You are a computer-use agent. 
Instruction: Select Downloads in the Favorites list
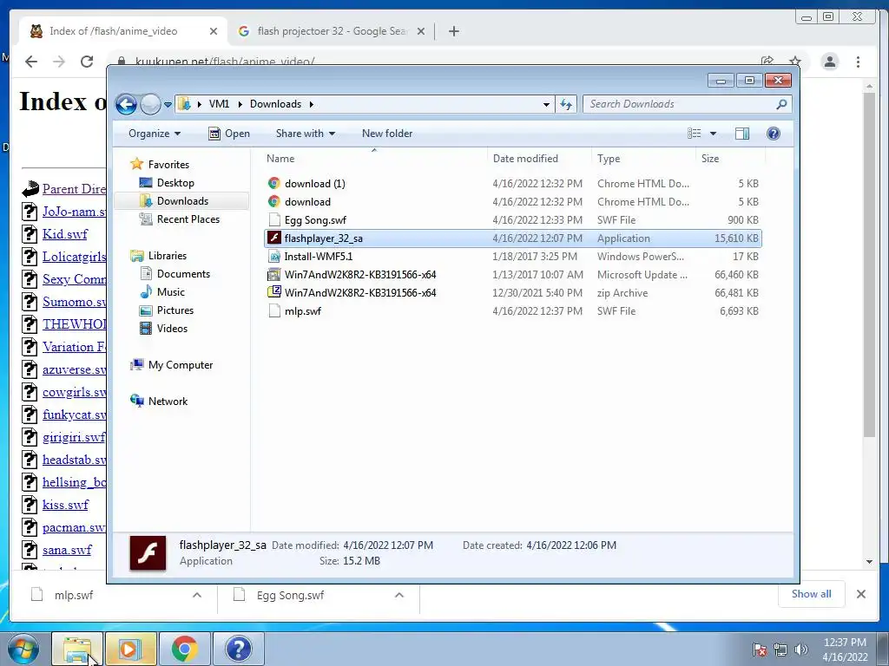pyautogui.click(x=182, y=201)
